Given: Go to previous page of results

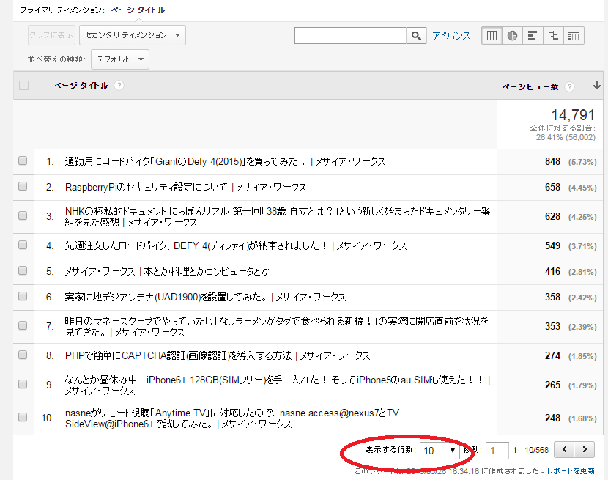Looking at the screenshot, I should click(x=564, y=449).
